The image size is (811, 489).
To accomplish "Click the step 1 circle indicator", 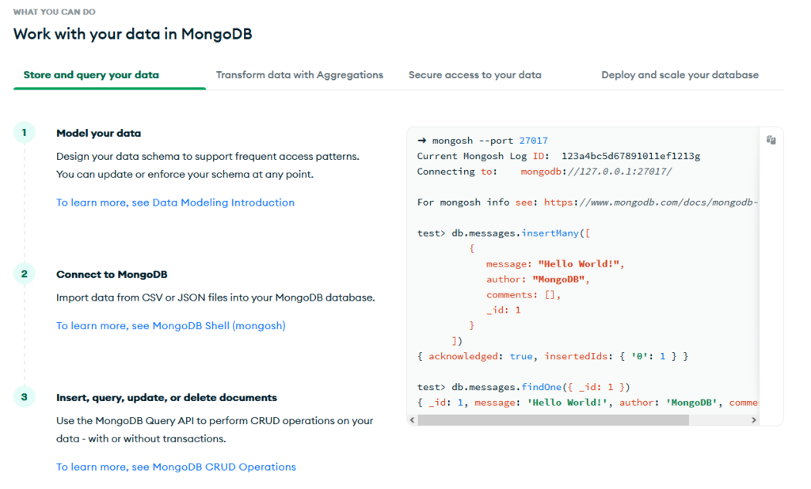I will click(24, 132).
